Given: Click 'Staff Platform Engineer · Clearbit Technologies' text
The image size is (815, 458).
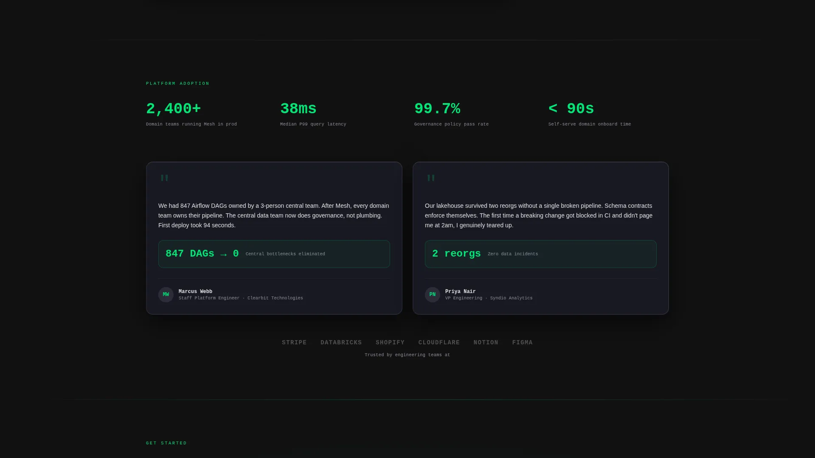Looking at the screenshot, I should (241, 298).
